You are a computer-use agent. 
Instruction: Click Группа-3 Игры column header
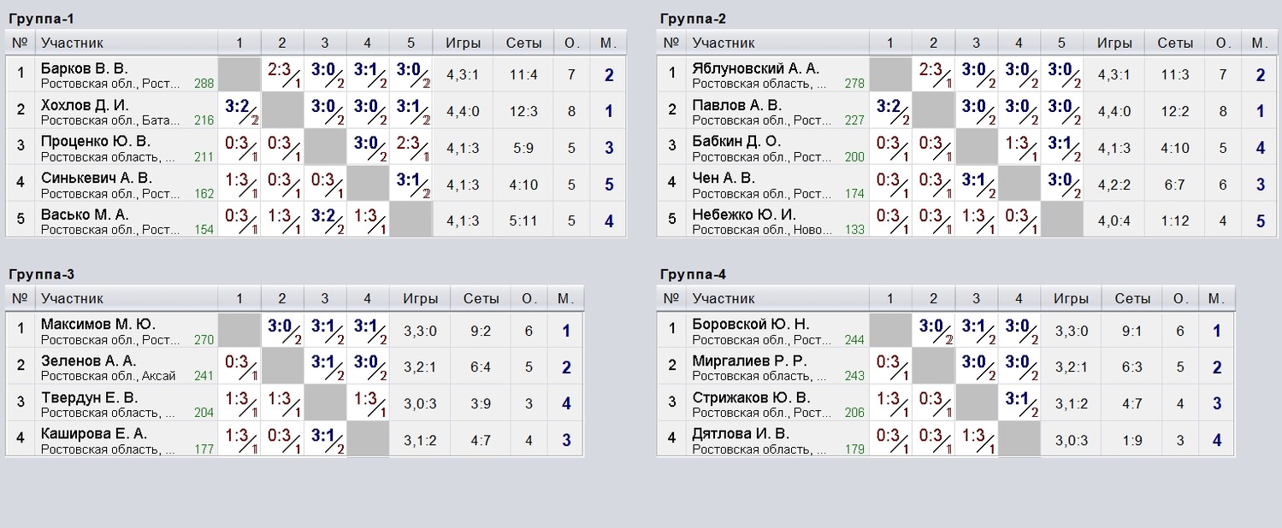click(420, 298)
